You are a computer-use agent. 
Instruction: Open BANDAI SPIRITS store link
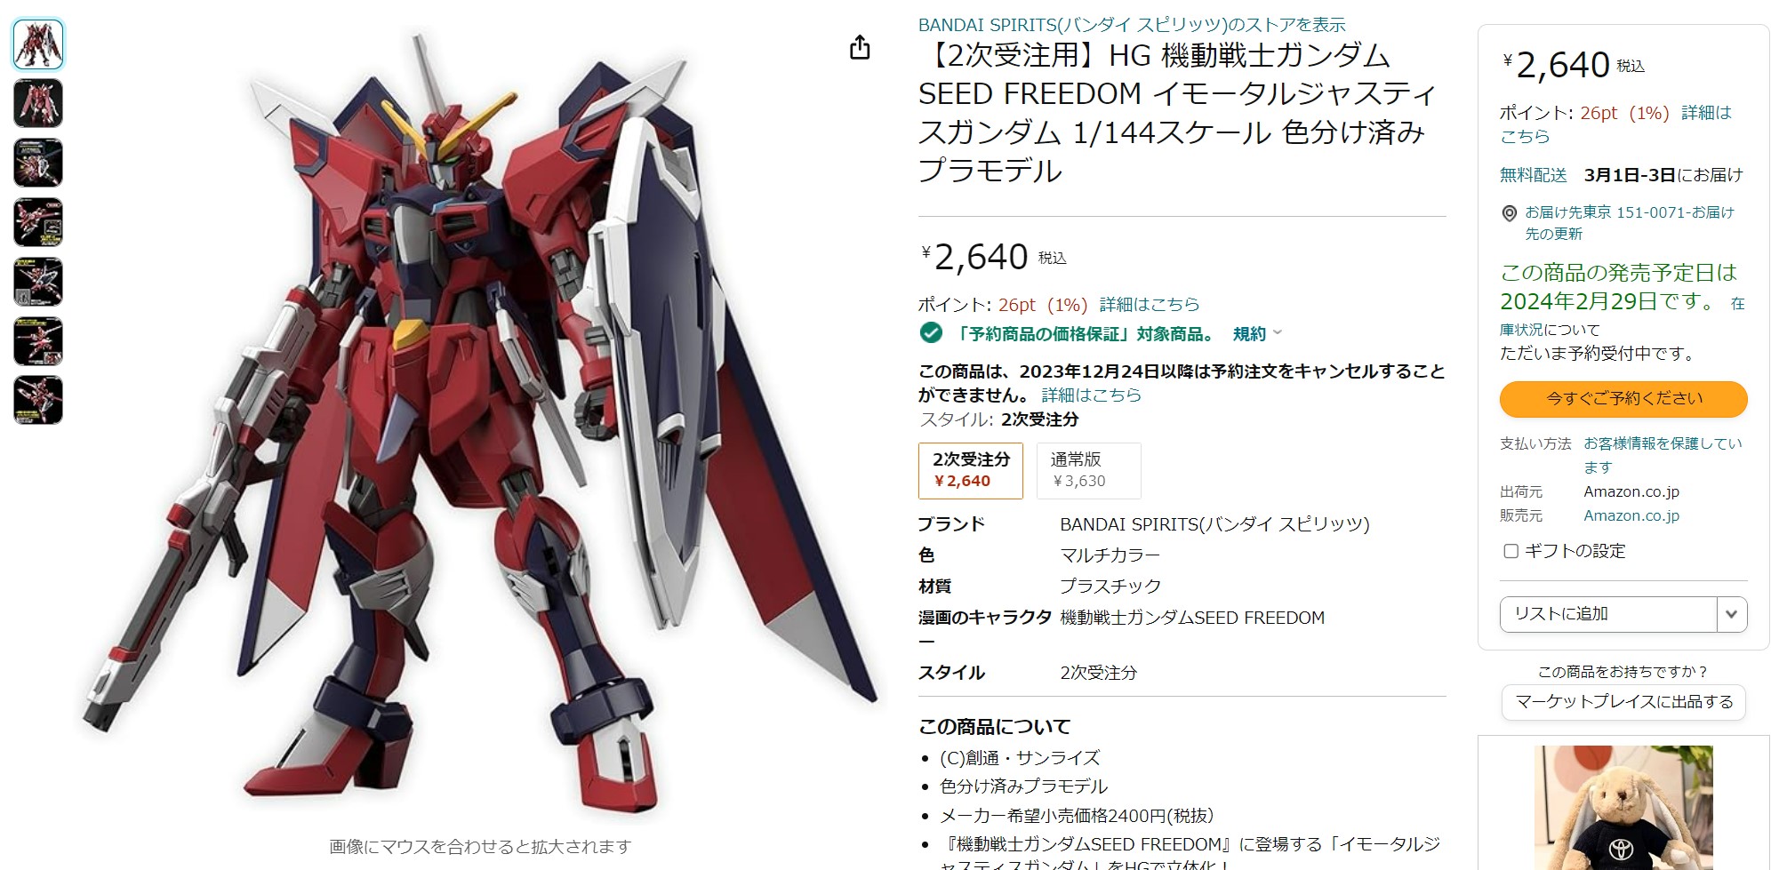coord(1132,25)
